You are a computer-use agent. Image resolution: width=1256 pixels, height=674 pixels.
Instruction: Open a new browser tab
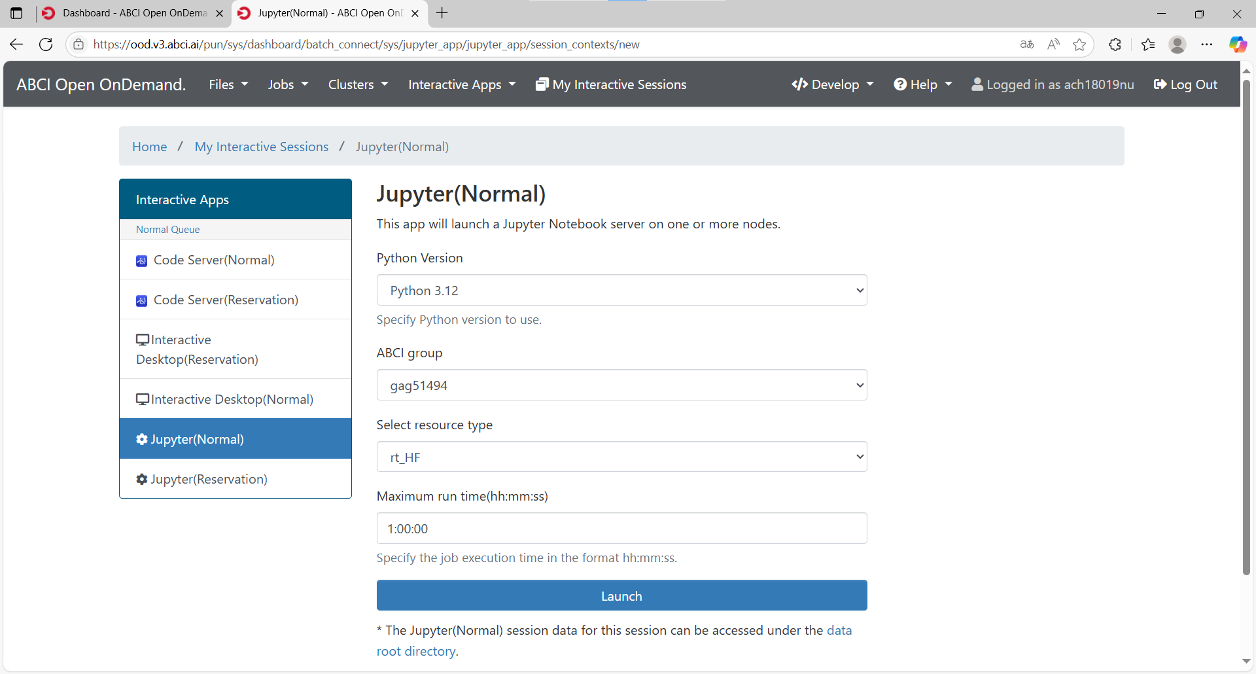(442, 13)
